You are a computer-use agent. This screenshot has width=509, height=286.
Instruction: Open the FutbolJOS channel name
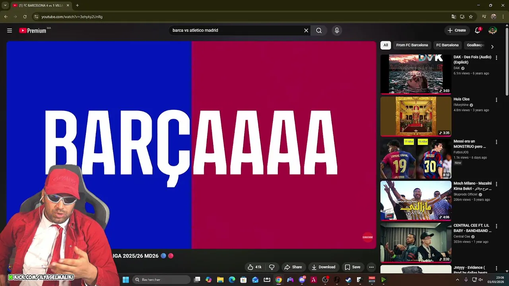pyautogui.click(x=461, y=152)
